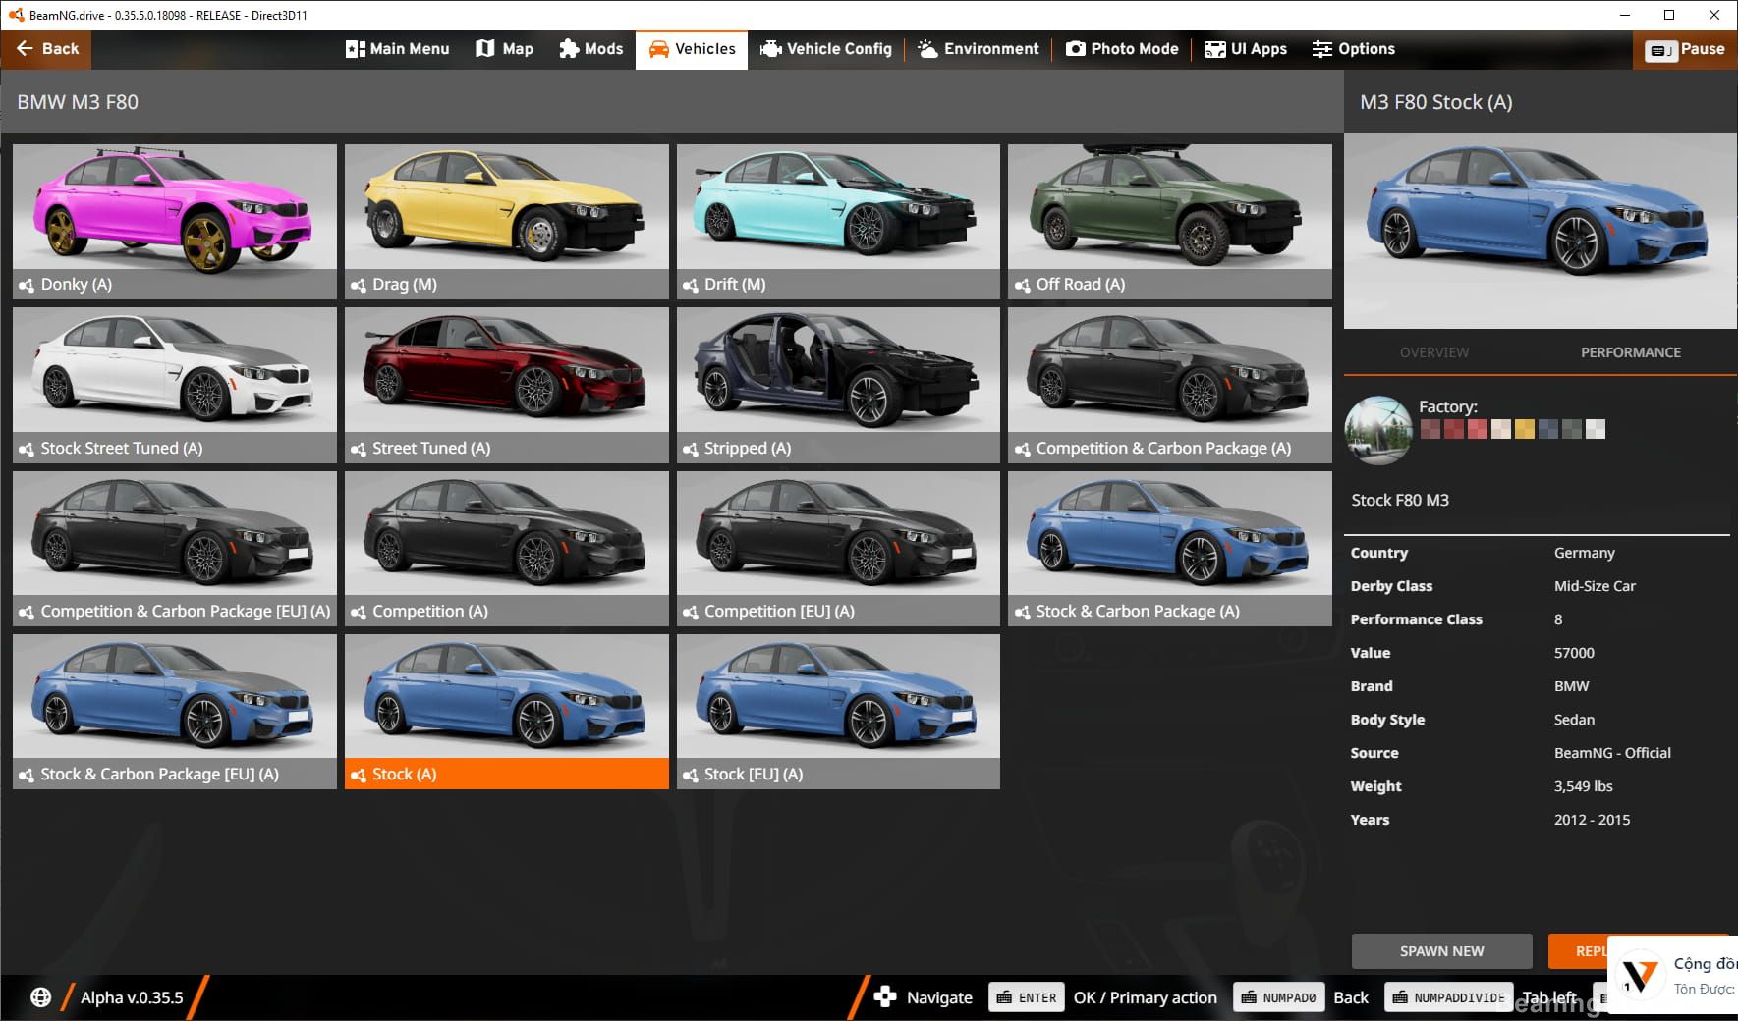Image resolution: width=1738 pixels, height=1021 pixels.
Task: Click the config icon beside Stripped (A)
Action: 690,449
